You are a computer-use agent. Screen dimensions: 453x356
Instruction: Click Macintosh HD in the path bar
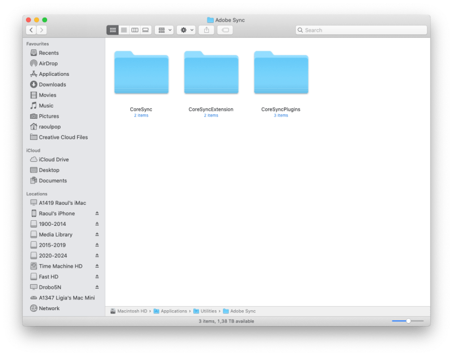point(132,311)
